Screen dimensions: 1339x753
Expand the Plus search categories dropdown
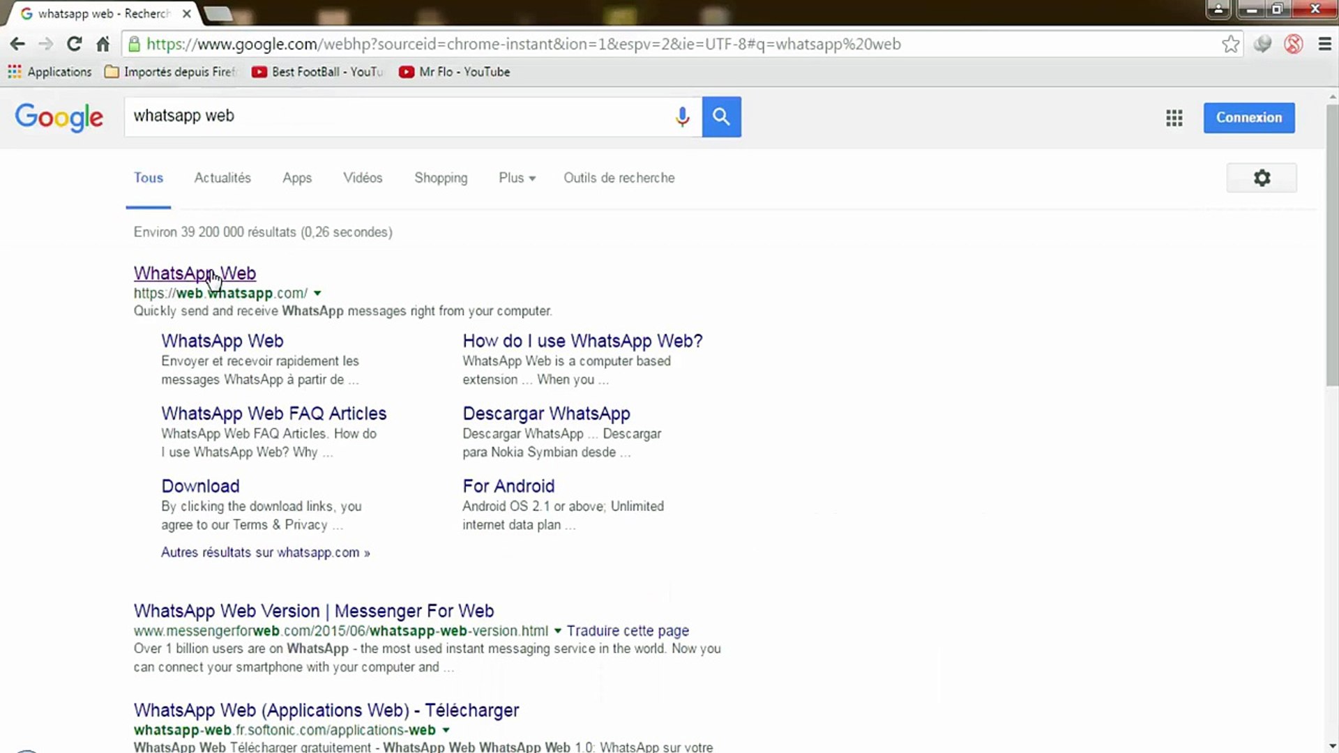coord(517,178)
